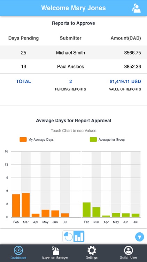The height and width of the screenshot is (262, 147).
Task: Switch to the bar chart view
Action: click(79, 236)
